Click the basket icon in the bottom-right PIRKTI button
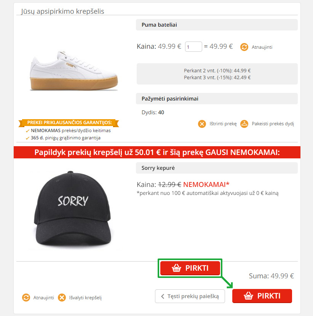 point(248,296)
